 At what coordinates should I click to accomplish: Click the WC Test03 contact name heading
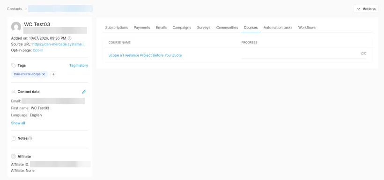click(x=37, y=24)
